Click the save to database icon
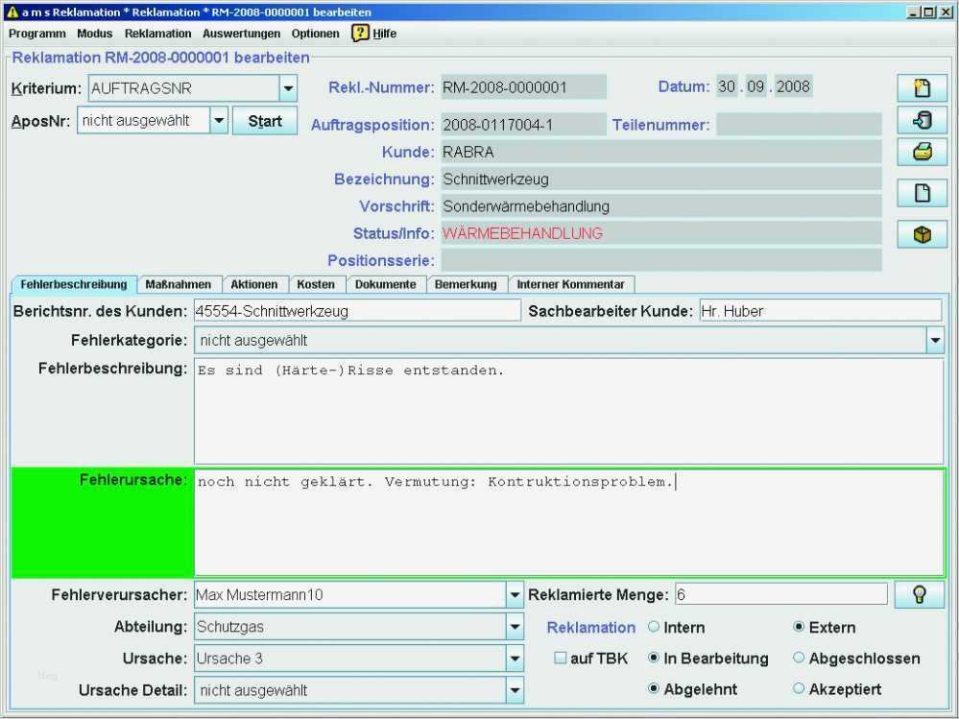This screenshot has width=959, height=719. (922, 120)
